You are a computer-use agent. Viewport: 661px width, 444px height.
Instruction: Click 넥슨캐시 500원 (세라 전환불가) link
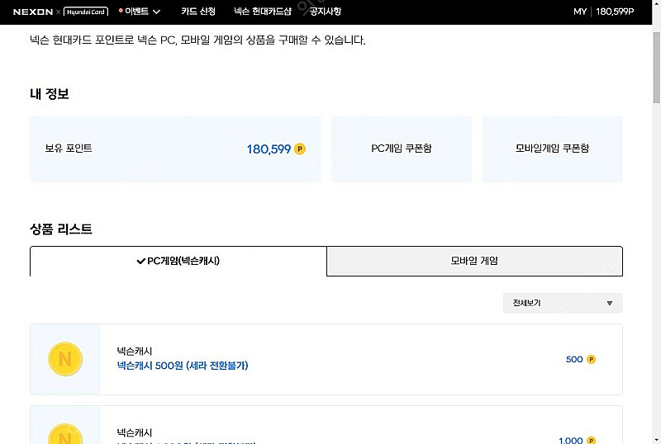(x=183, y=366)
